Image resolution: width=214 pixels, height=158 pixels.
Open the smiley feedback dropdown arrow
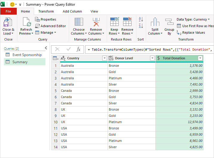[16, 4]
